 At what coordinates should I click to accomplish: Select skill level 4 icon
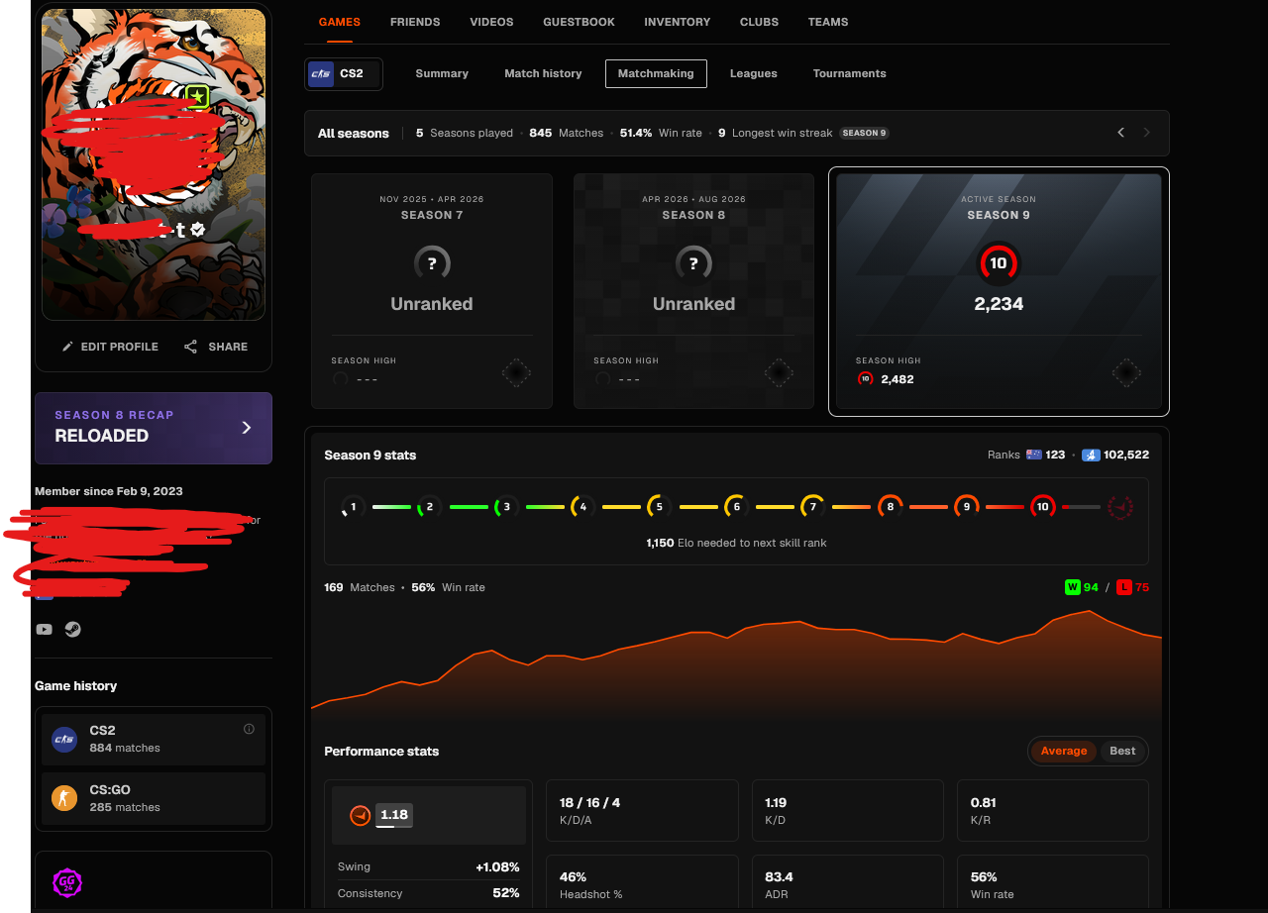coord(582,507)
